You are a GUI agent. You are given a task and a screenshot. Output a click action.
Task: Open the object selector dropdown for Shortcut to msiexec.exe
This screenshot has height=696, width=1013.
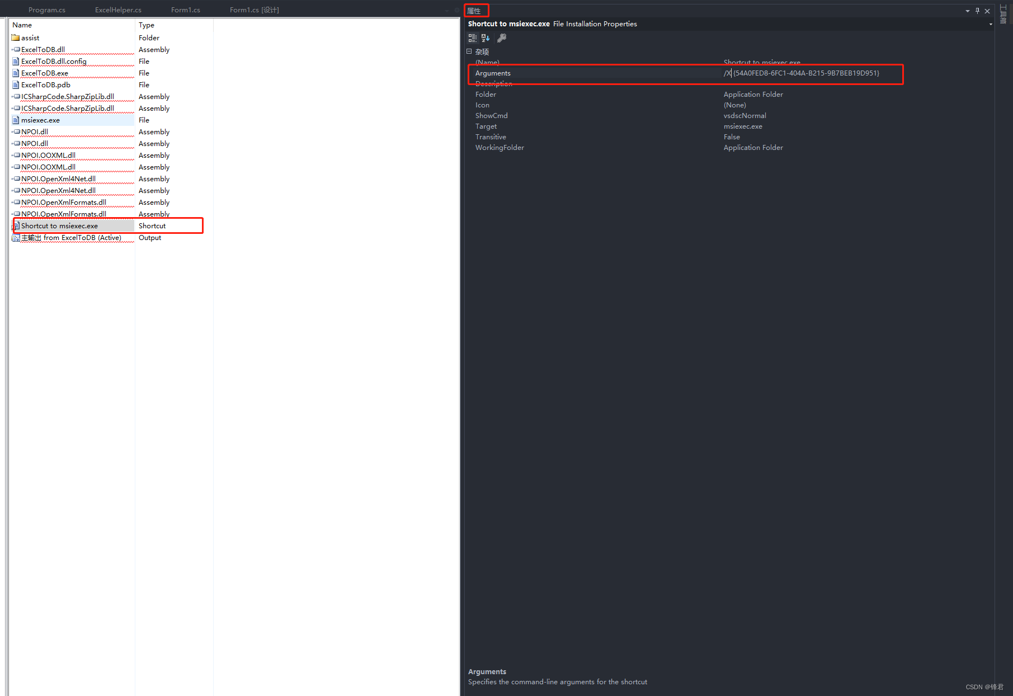pos(990,24)
